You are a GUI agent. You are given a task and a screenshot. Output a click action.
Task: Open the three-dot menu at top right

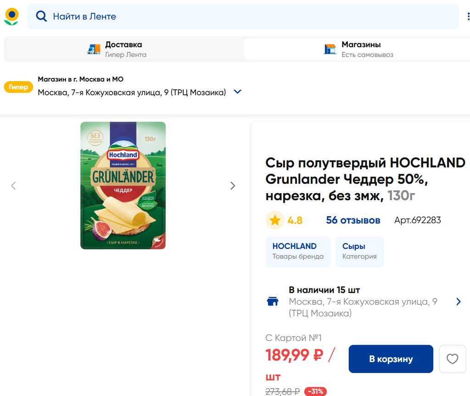click(x=468, y=17)
